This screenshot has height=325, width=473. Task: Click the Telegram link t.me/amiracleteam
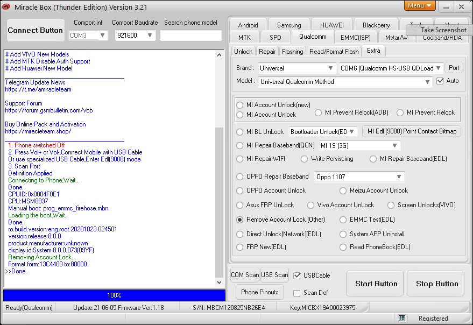[x=38, y=89]
